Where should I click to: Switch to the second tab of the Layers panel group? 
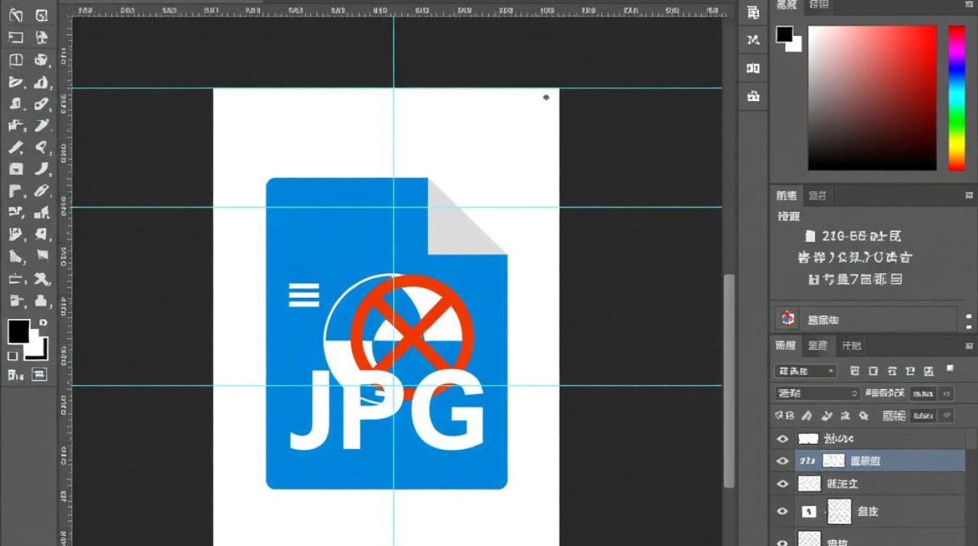pyautogui.click(x=818, y=346)
